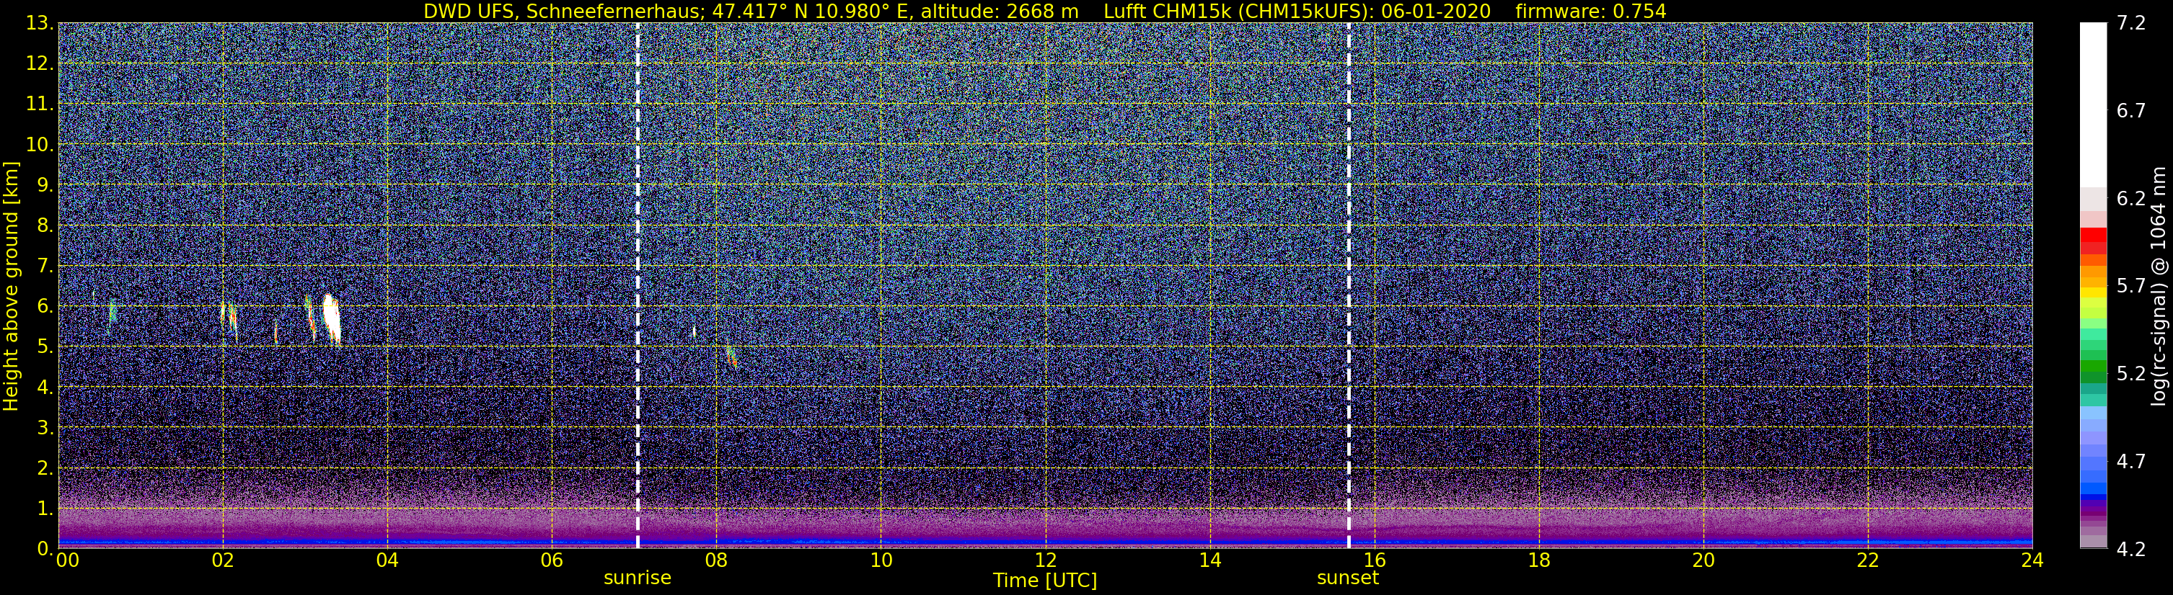
Task: Click the time axis tick '24'
Action: coord(2032,560)
